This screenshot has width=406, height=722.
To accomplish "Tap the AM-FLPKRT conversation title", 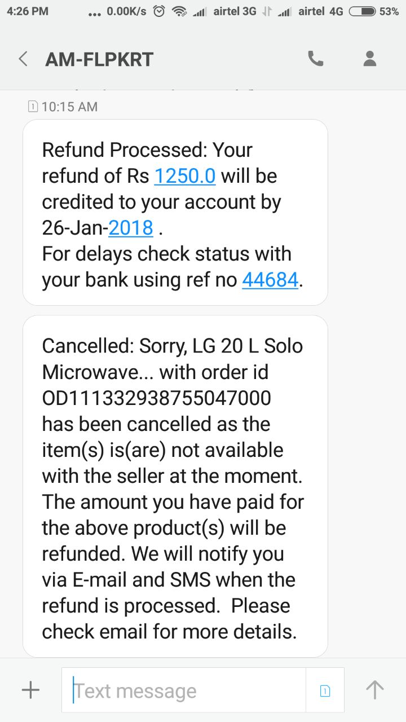I will click(99, 59).
